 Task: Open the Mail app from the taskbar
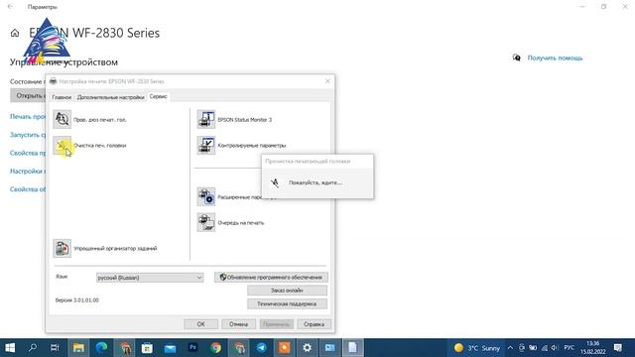170,348
